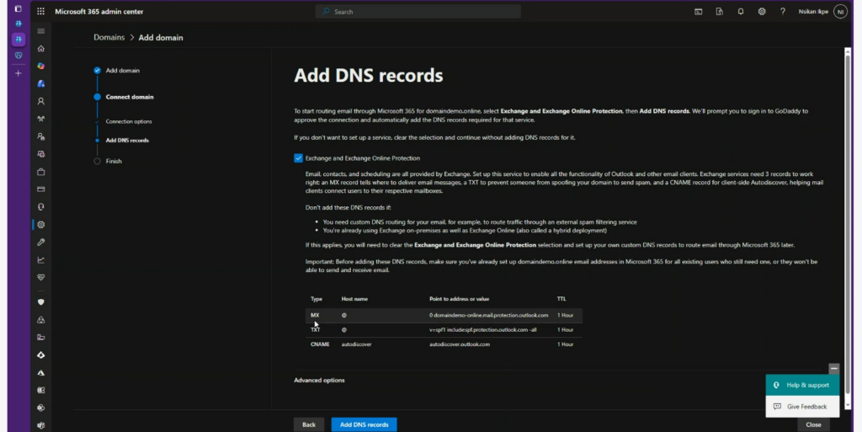The height and width of the screenshot is (432, 862).
Task: Click the Add DNS records button
Action: pyautogui.click(x=364, y=424)
